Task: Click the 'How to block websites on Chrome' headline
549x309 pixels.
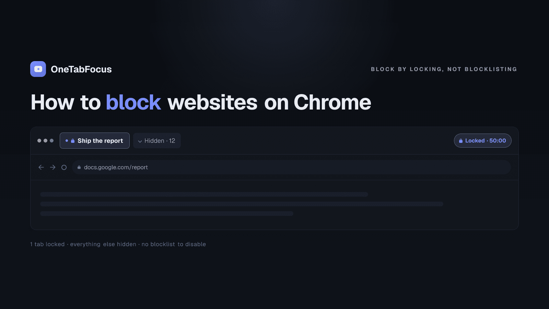Action: pos(201,102)
